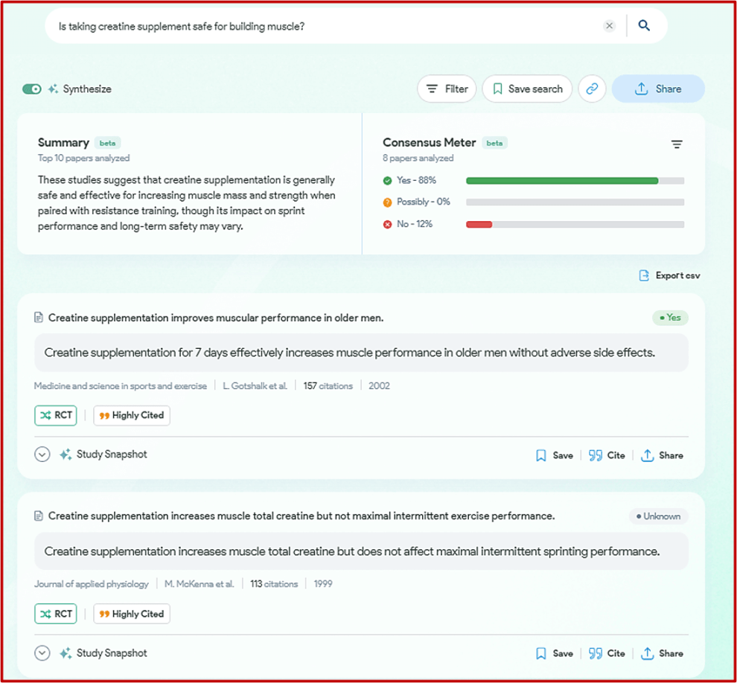Click the Synthesize sparkle icon
Viewport: 737px width, 683px height.
click(x=53, y=89)
